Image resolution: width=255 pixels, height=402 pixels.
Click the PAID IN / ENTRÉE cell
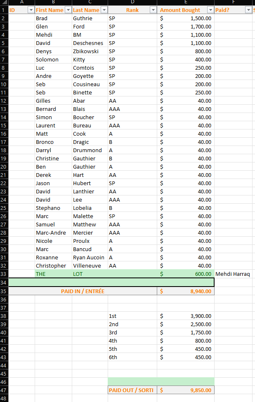(x=83, y=291)
